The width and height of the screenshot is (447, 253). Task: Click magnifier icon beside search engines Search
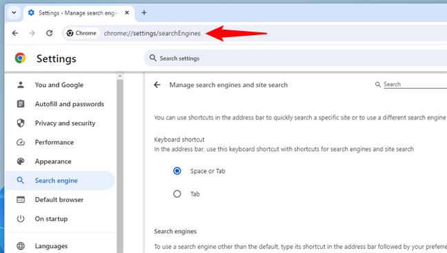pyautogui.click(x=378, y=85)
